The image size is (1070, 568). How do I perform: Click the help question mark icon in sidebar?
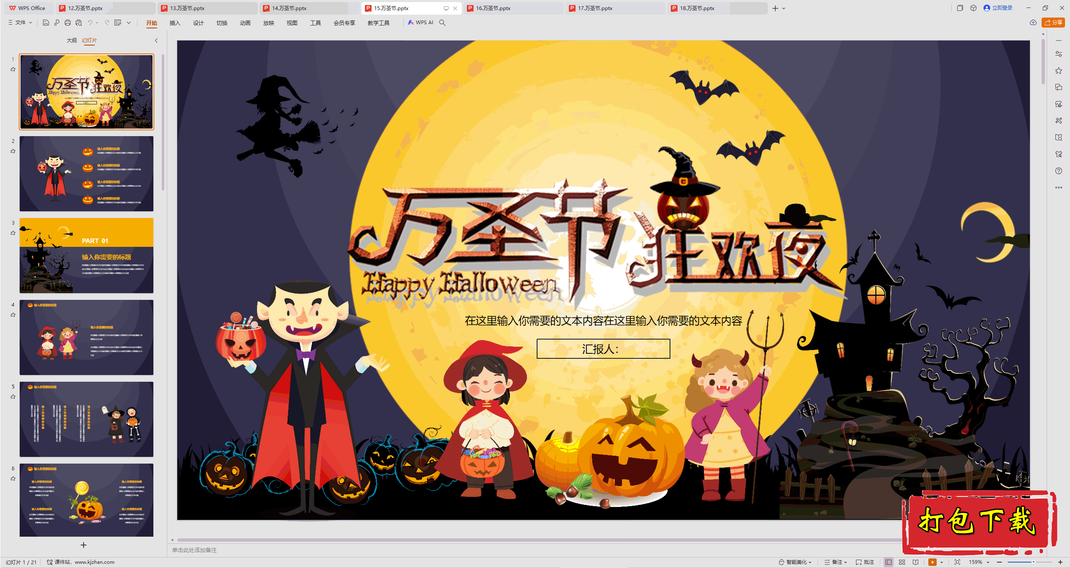(x=1059, y=171)
